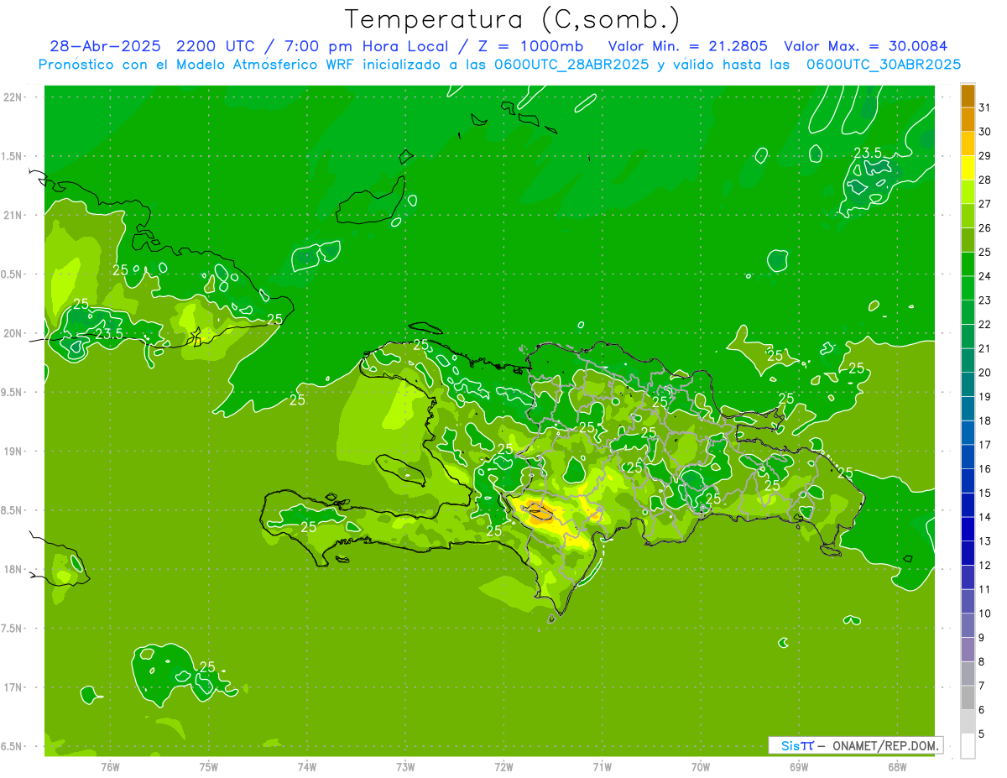This screenshot has height=778, width=1007.
Task: Click the title 'Temperatura (C,somb.)'
Action: (513, 19)
